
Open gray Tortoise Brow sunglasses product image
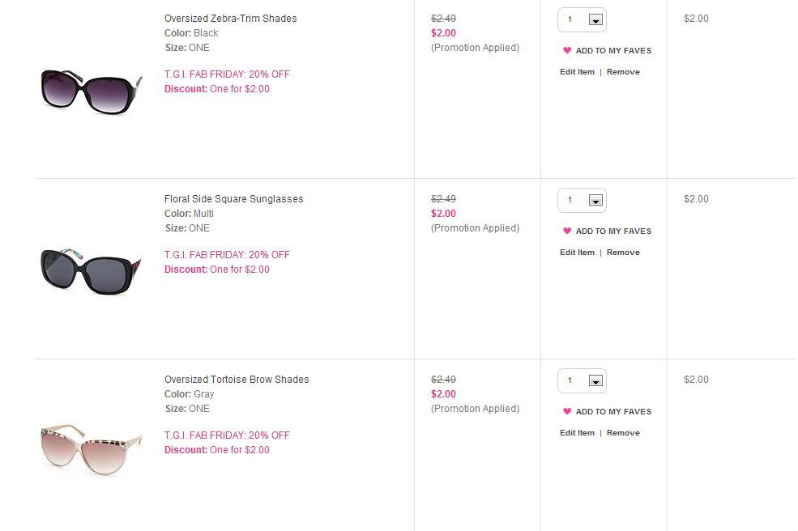(91, 449)
